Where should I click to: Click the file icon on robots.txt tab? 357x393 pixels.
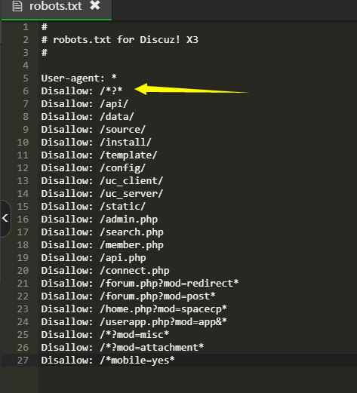(x=17, y=6)
